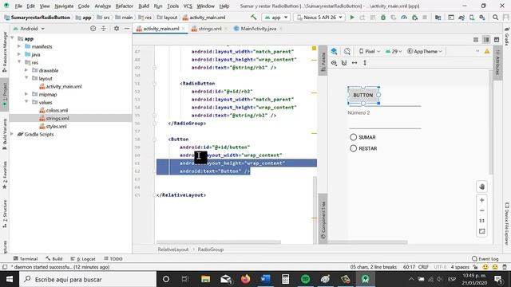Open the Android project view dropdown
Screen dimensions: 511x287
pos(29,29)
